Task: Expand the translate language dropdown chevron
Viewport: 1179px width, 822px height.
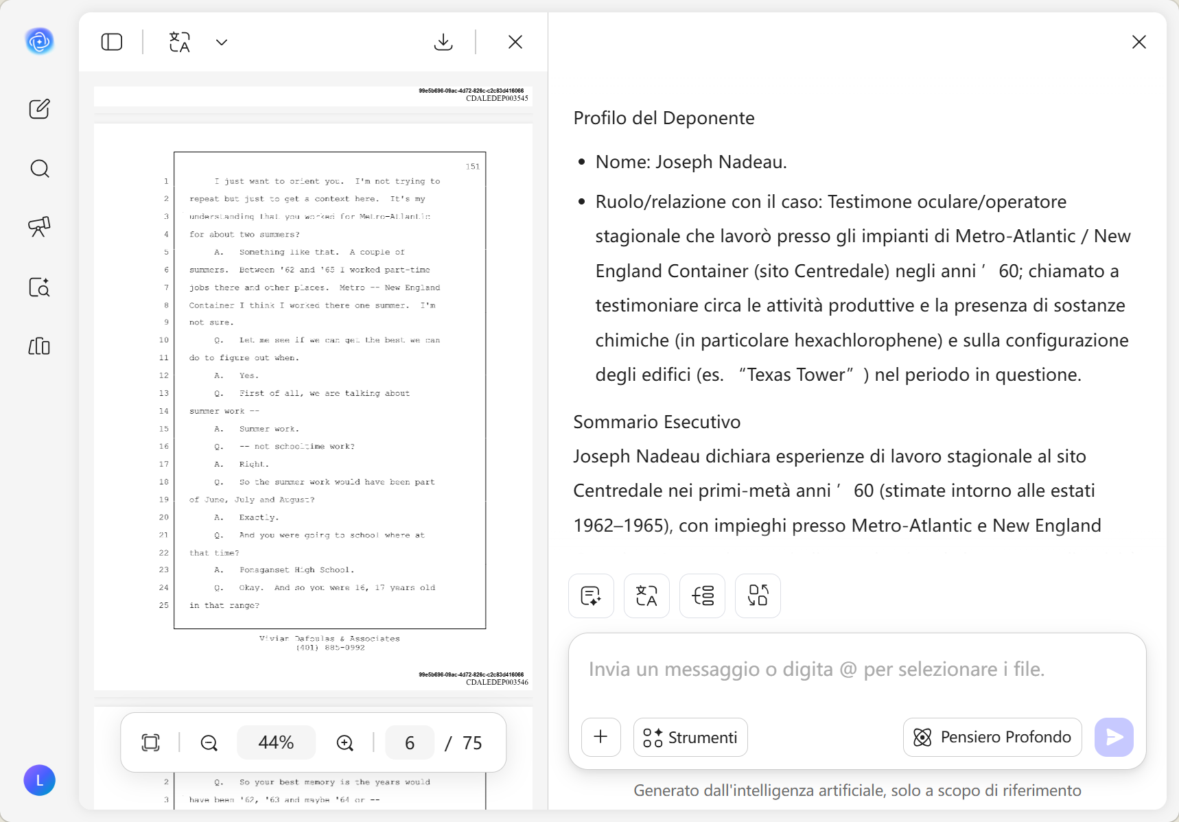Action: (x=222, y=43)
